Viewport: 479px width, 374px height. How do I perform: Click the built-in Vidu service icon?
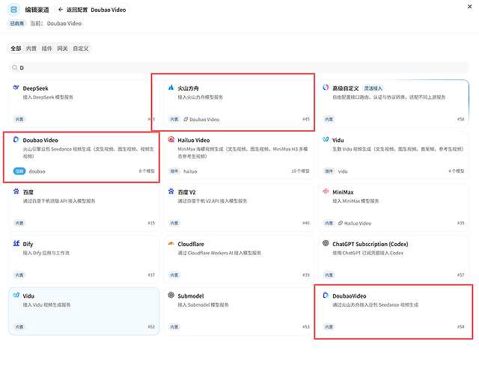click(16, 295)
